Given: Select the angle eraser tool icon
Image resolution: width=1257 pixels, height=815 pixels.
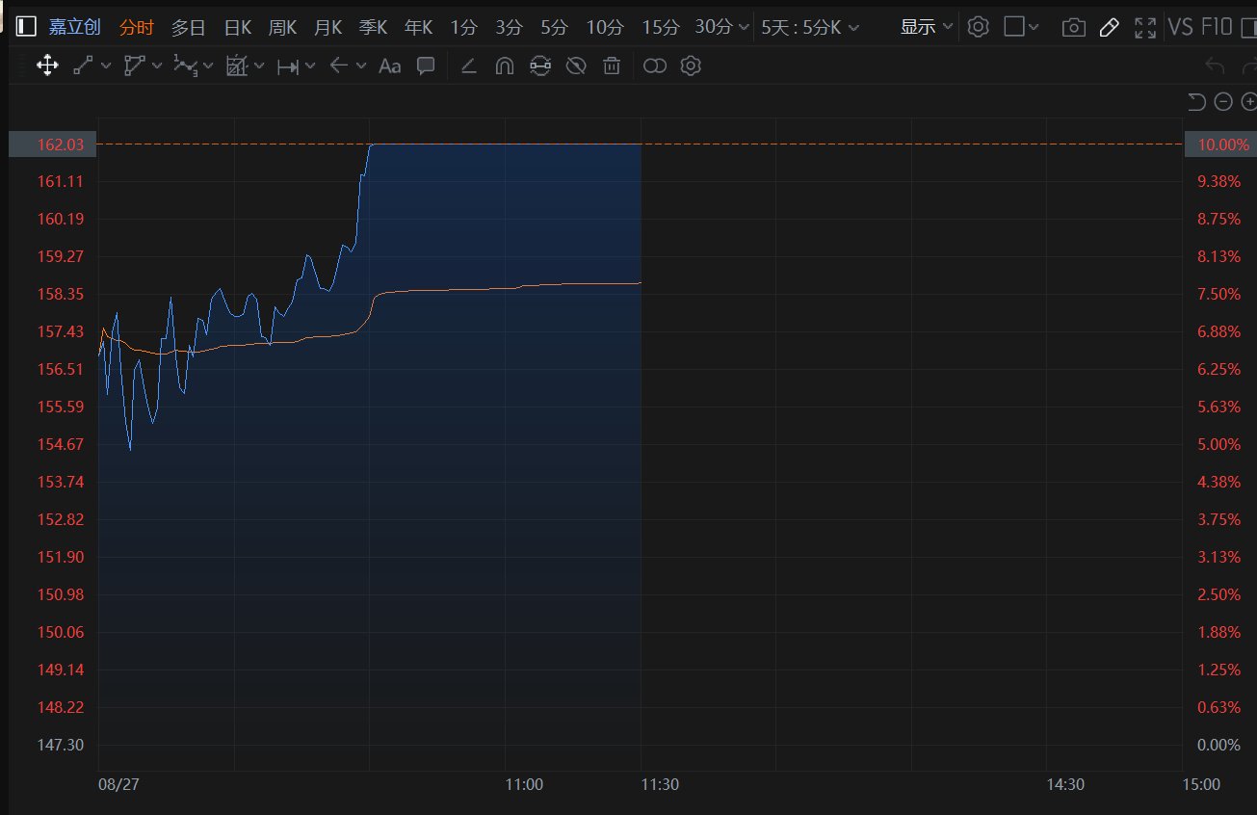Looking at the screenshot, I should pos(469,66).
